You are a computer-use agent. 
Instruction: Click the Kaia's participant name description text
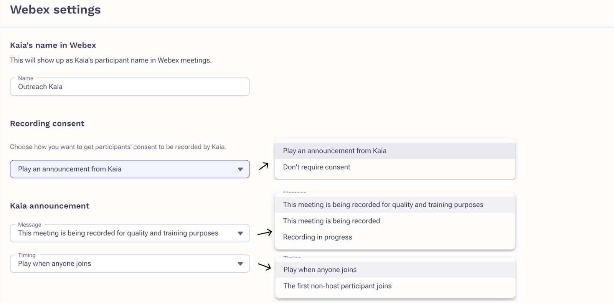111,60
